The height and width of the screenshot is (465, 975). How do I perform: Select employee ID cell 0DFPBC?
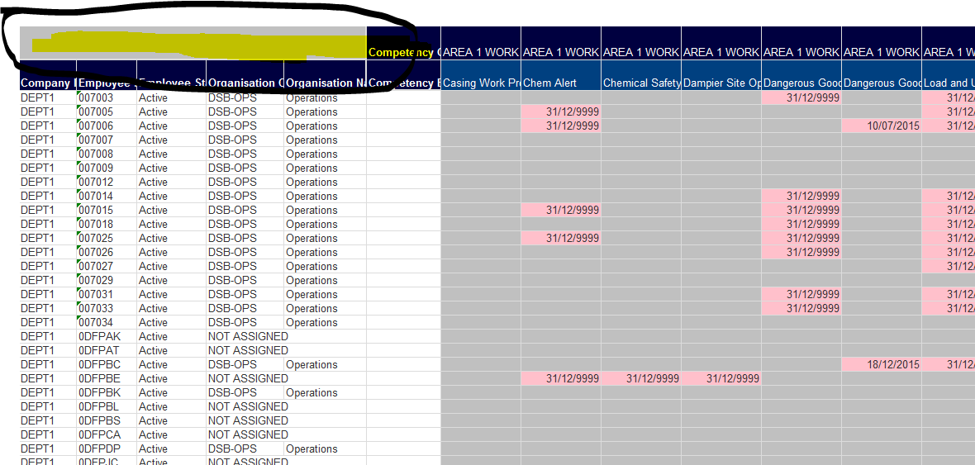(107, 364)
